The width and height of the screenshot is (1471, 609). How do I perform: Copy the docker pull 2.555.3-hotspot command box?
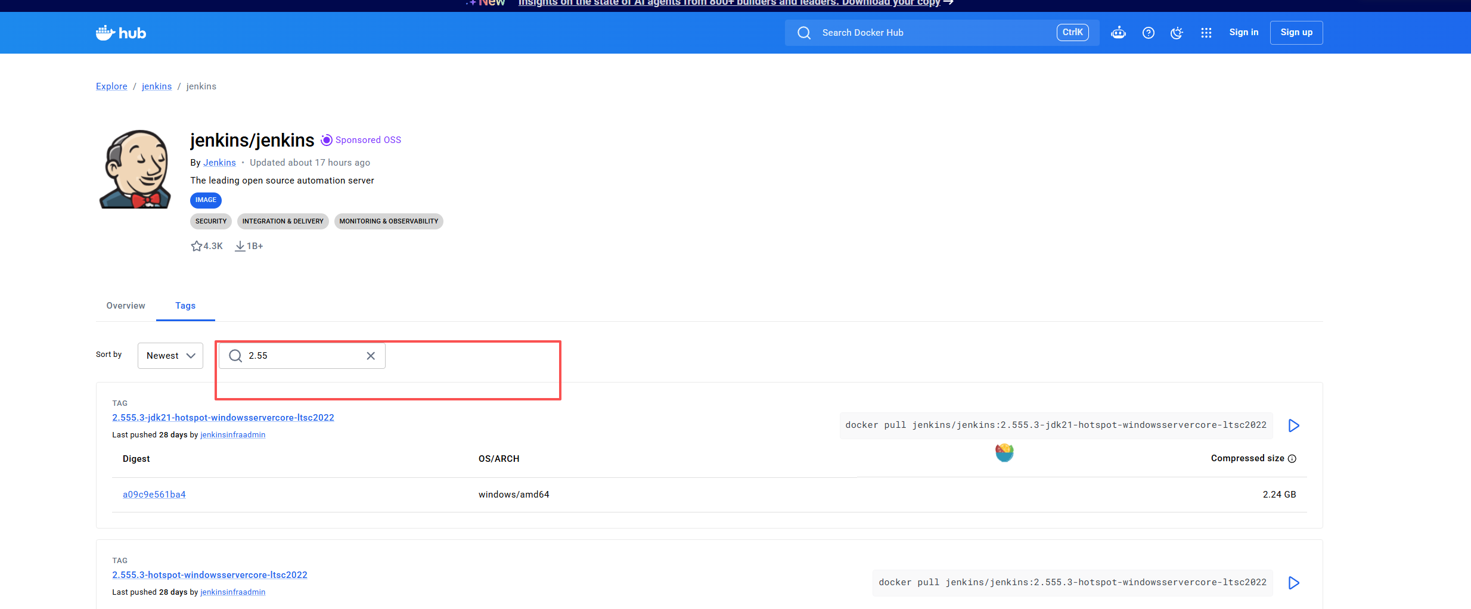pos(1073,583)
